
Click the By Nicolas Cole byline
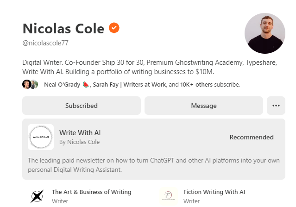[x=80, y=142]
